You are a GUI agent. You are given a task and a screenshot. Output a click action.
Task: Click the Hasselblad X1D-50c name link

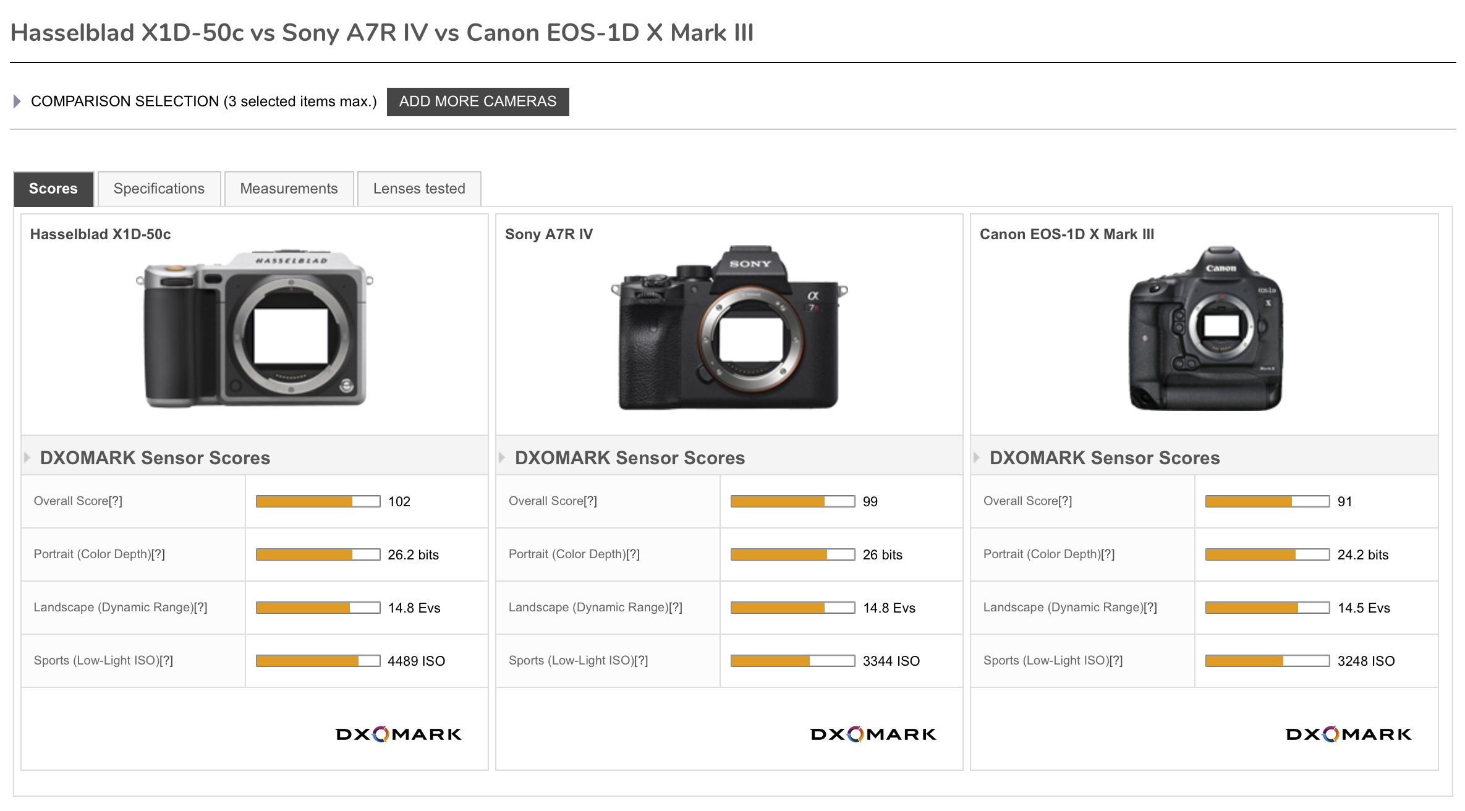pyautogui.click(x=100, y=234)
